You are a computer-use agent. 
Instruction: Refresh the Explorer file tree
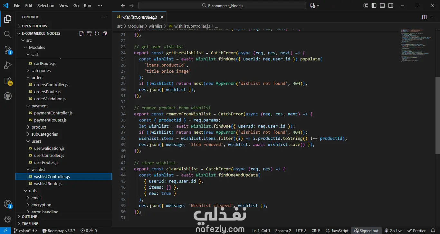[97, 33]
